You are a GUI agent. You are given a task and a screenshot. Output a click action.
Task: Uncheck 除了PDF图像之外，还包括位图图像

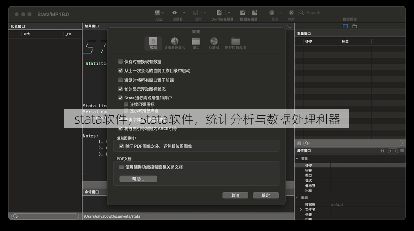pyautogui.click(x=122, y=146)
